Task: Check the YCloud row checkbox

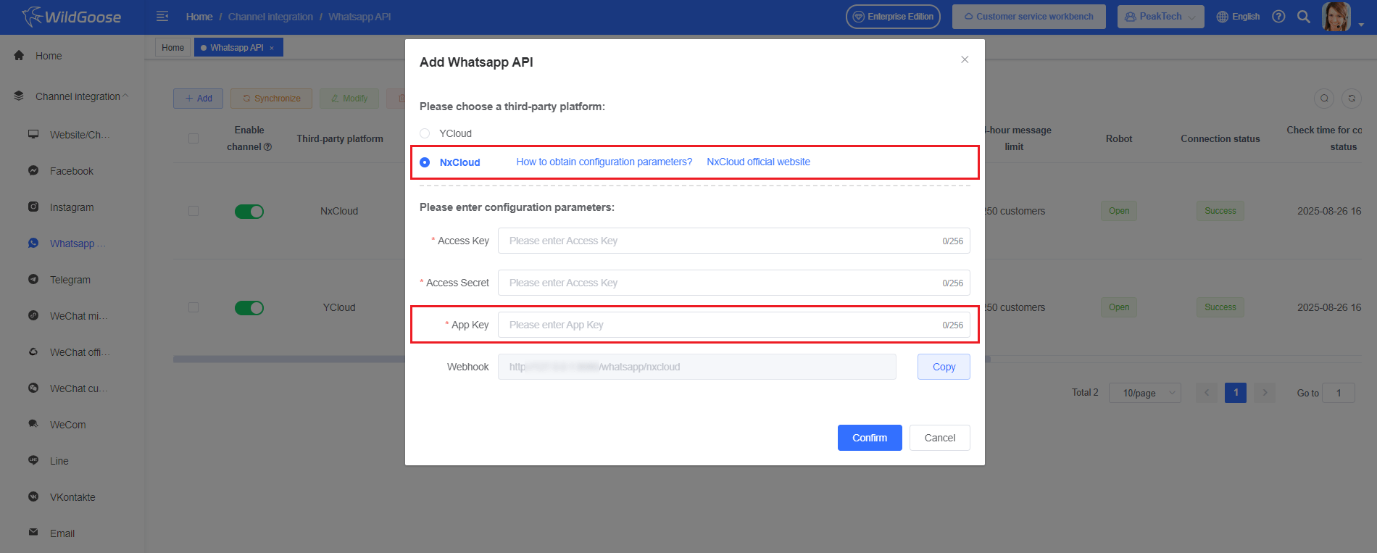Action: (194, 307)
